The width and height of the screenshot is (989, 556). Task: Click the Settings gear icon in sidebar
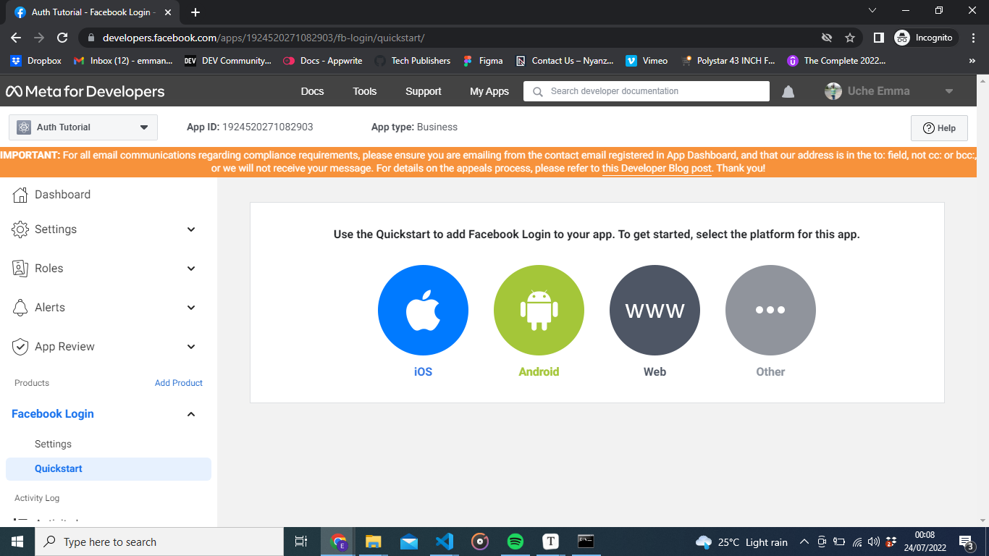[20, 229]
